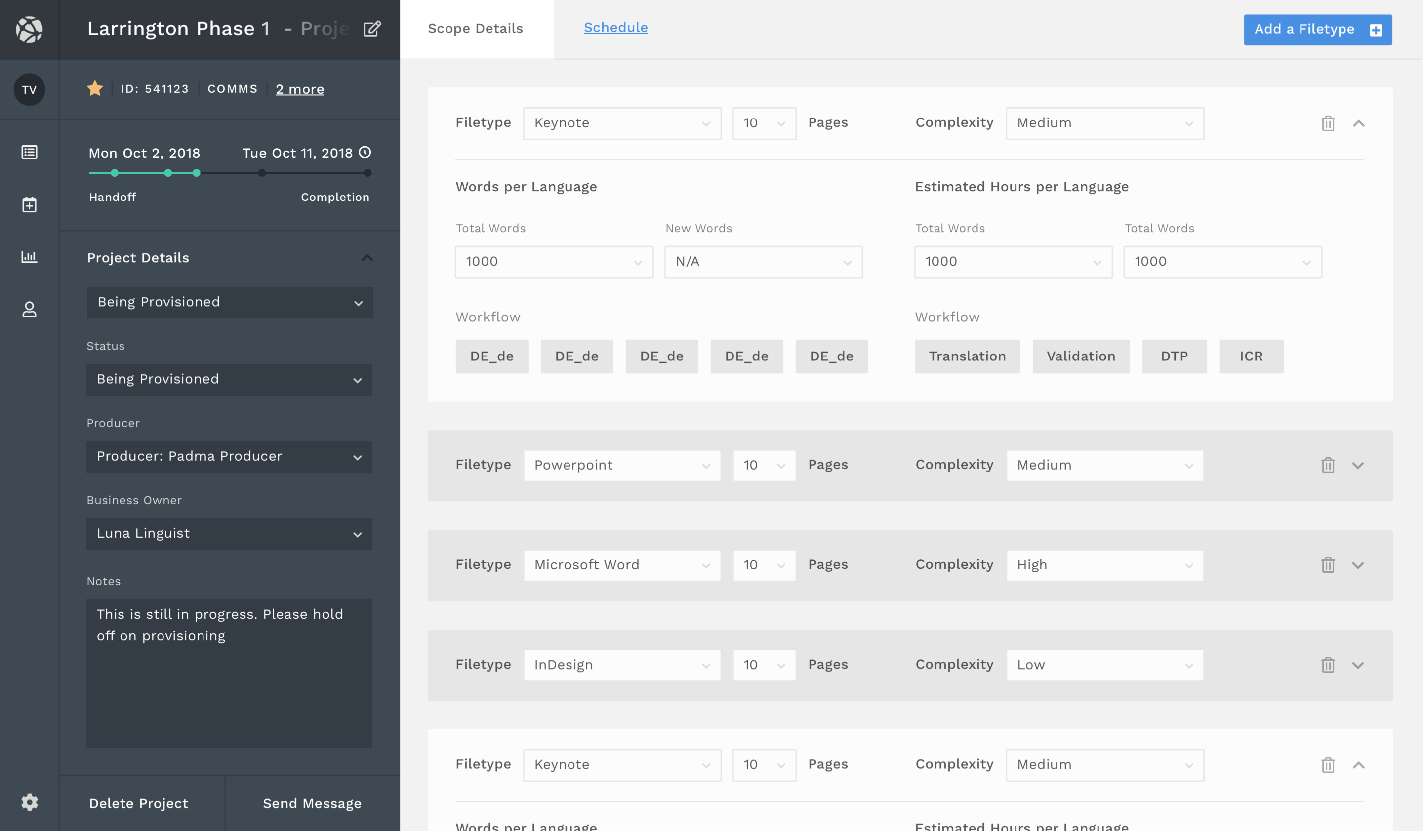This screenshot has height=831, width=1423.
Task: Click the dark timeline dot under Oct 11
Action: coord(261,173)
